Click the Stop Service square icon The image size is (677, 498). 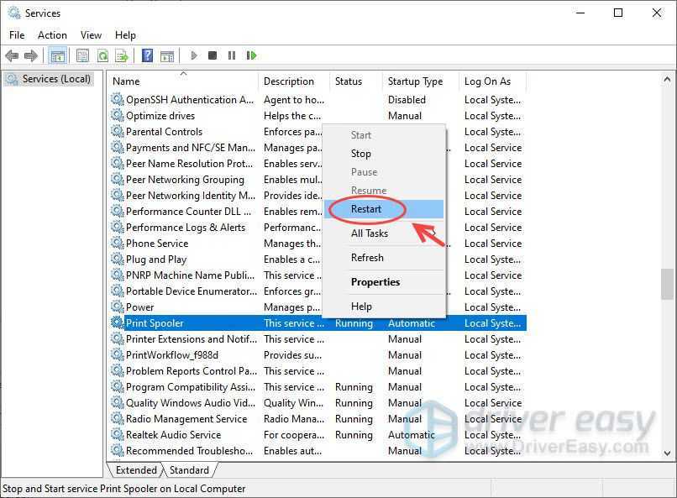[x=213, y=55]
